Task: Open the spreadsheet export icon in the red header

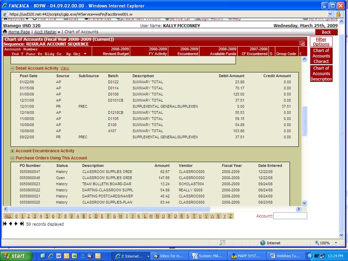Action: point(302,43)
